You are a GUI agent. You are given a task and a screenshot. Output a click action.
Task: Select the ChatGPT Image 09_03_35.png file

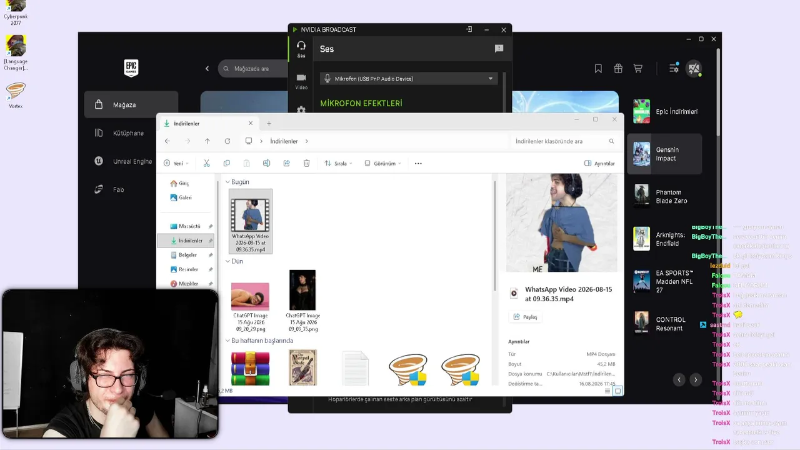(x=302, y=301)
